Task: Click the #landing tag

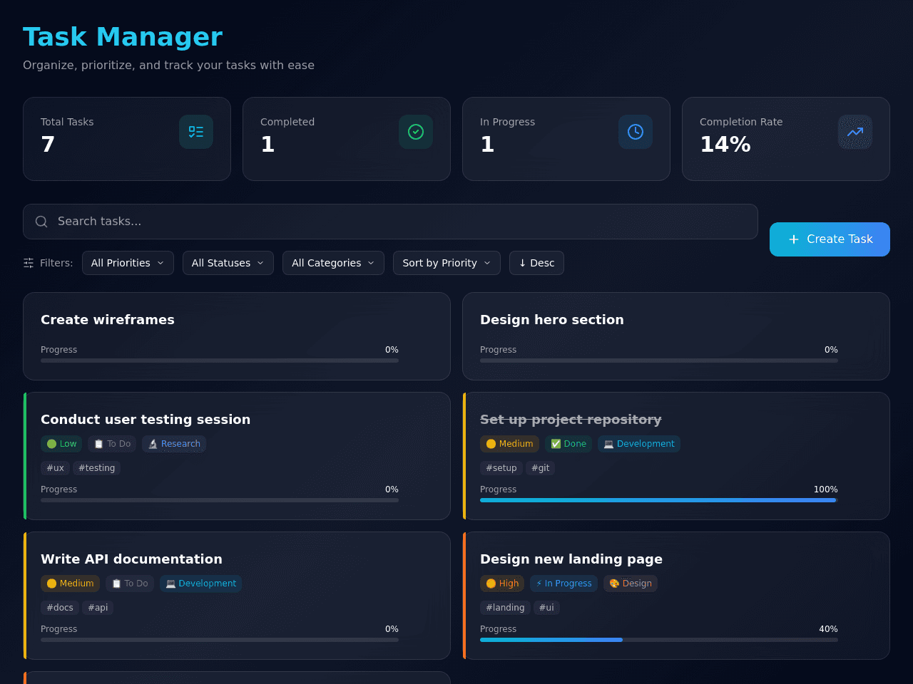Action: pos(505,608)
